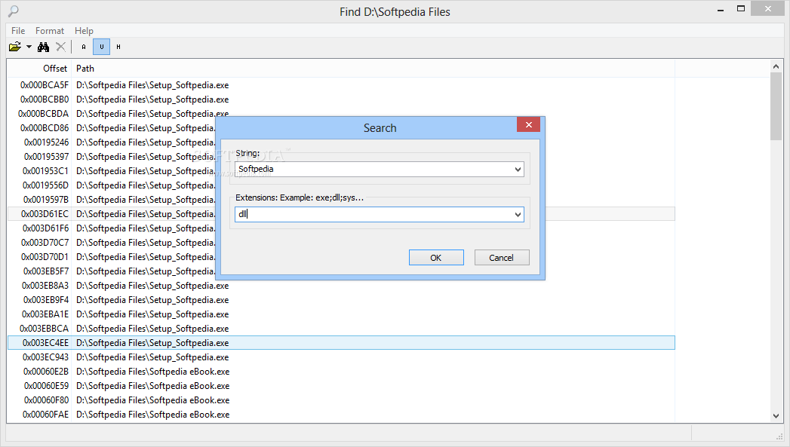This screenshot has width=790, height=447.
Task: Select row with offset 0x003EBA1E
Action: coord(341,314)
